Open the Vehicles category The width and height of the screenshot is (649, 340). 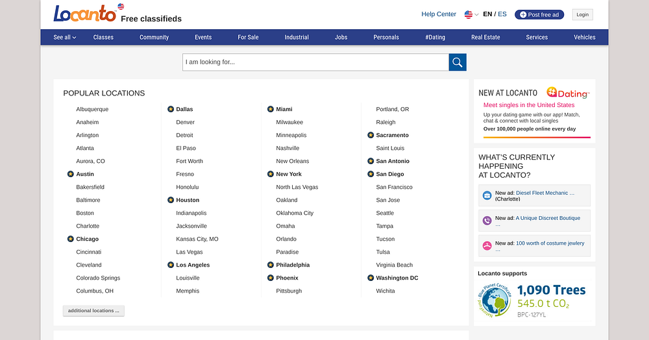tap(585, 37)
